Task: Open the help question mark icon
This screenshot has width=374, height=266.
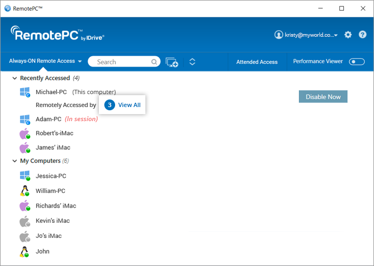Action: (363, 35)
